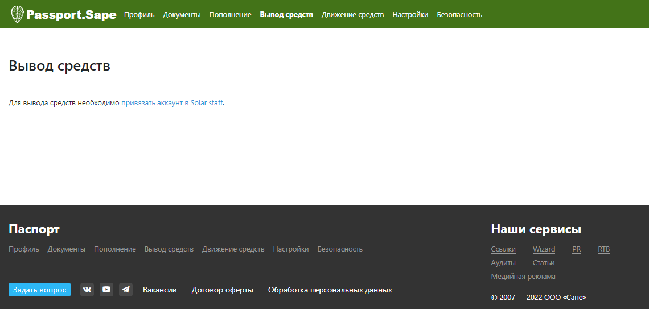Open footer Настройки link

tap(291, 249)
